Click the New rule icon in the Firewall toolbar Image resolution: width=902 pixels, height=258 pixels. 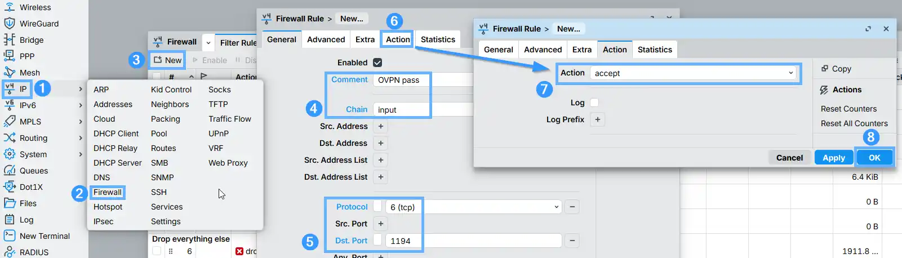(157, 60)
